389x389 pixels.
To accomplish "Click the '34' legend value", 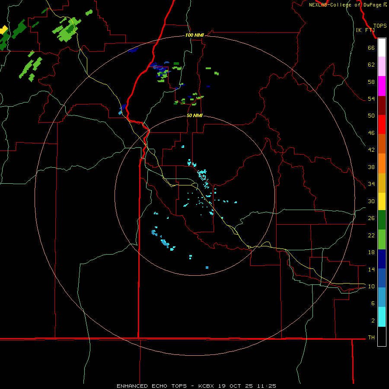I will (371, 184).
